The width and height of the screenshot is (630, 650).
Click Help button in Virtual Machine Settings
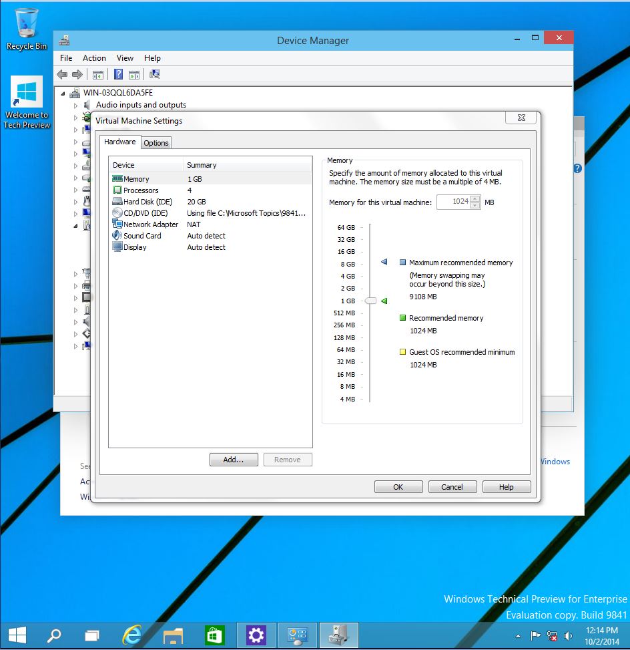pos(506,487)
